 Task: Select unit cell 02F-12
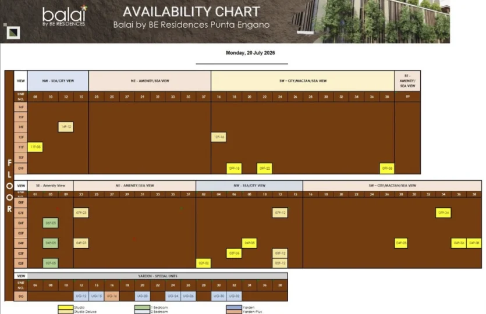pos(280,263)
